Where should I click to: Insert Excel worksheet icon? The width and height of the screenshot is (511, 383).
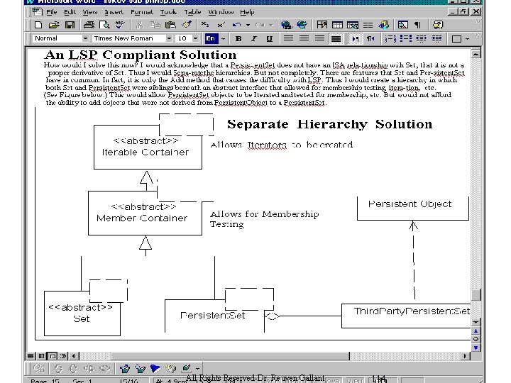click(x=353, y=25)
